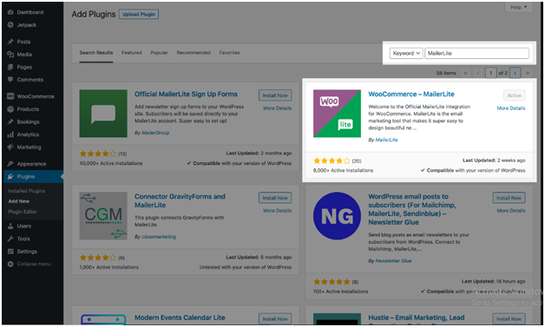This screenshot has width=545, height=327.
Task: Click the MailerLite author link
Action: point(386,140)
